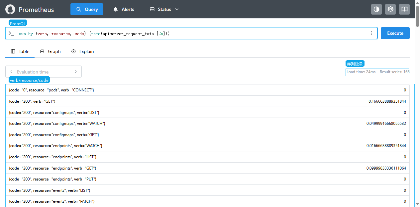
Task: Select the endpoints GET row
Action: [x=207, y=168]
